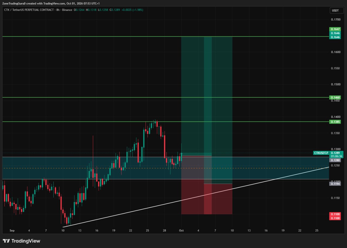347x248 pixels.
Task: Click the 0.1150 price axis tick
Action: (336, 198)
